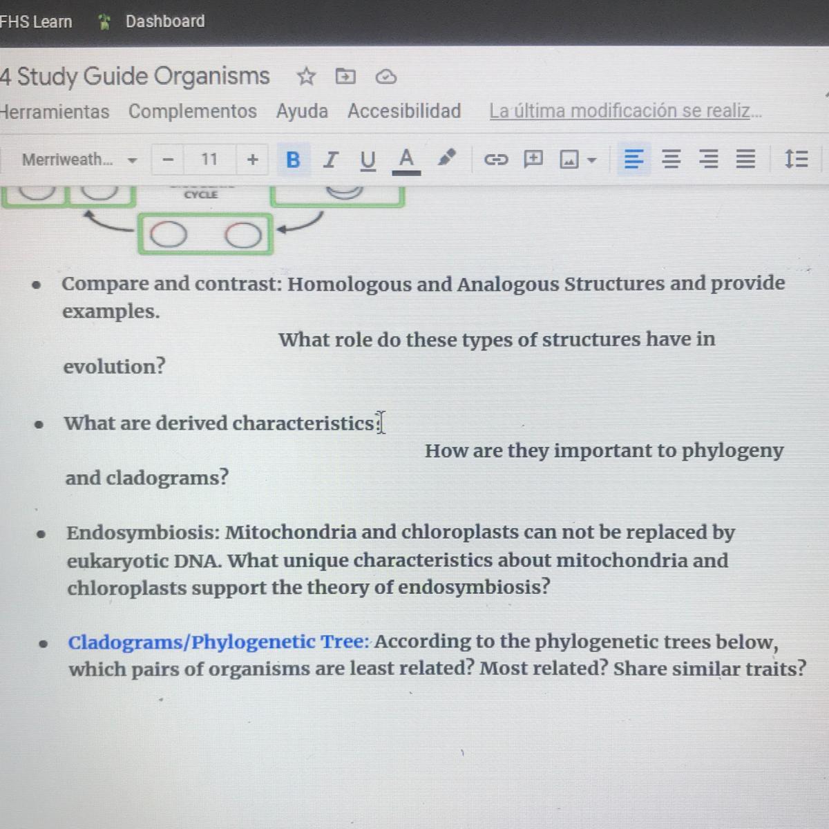Click the word 'evolution?' in the document
Viewport: 829px width, 829px height.
pyautogui.click(x=115, y=367)
